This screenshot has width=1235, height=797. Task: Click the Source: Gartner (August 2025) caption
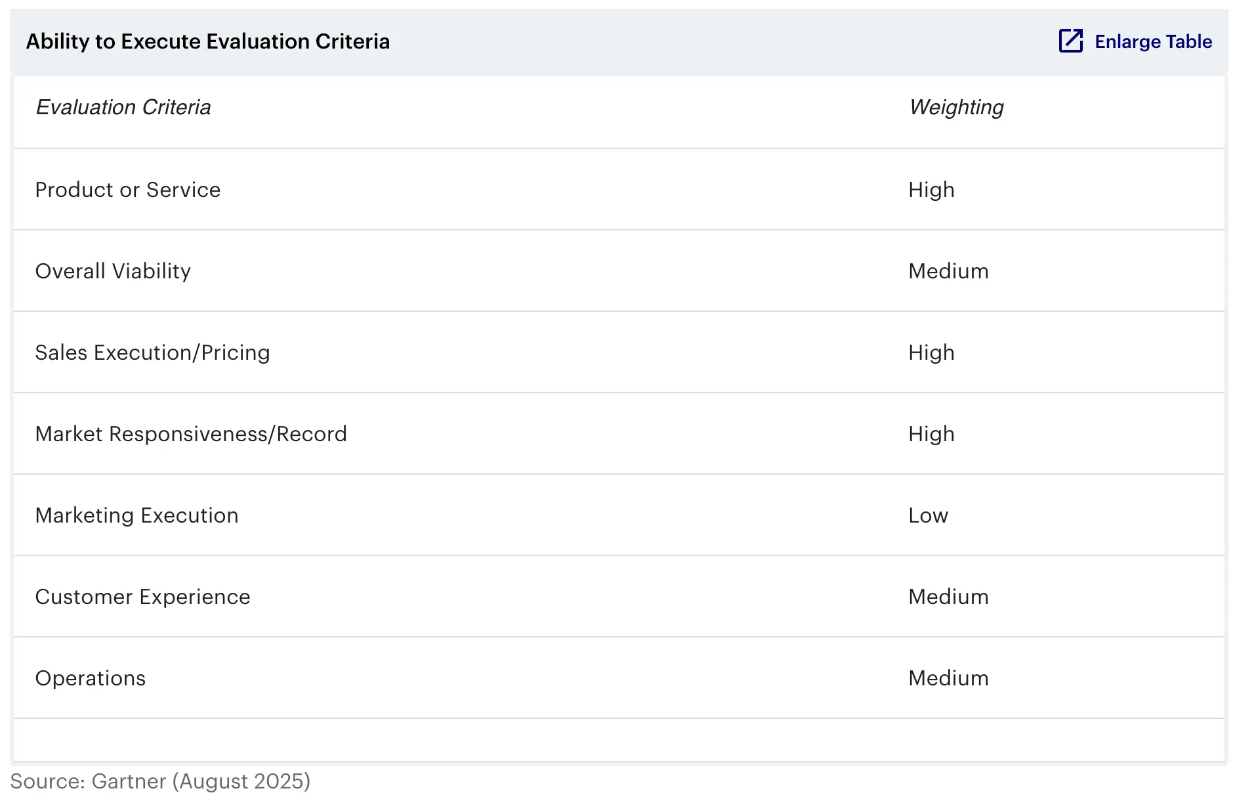click(x=160, y=781)
